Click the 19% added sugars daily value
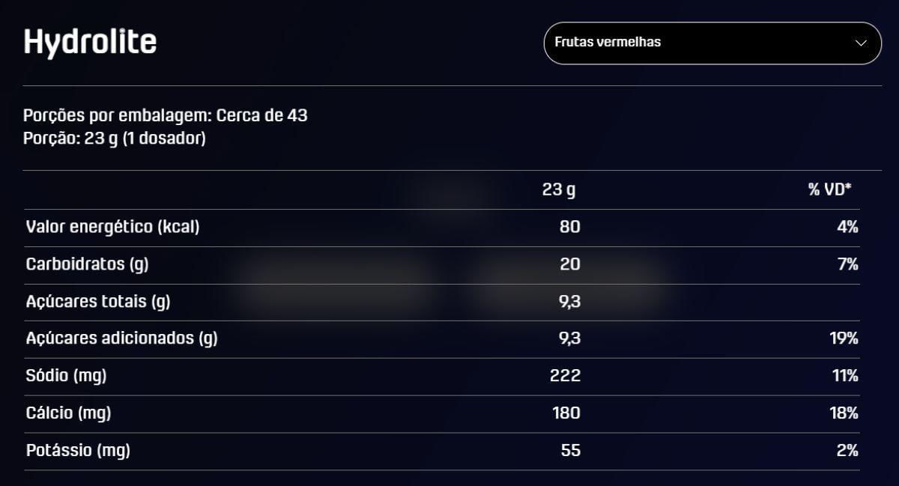The height and width of the screenshot is (486, 899). coord(844,338)
